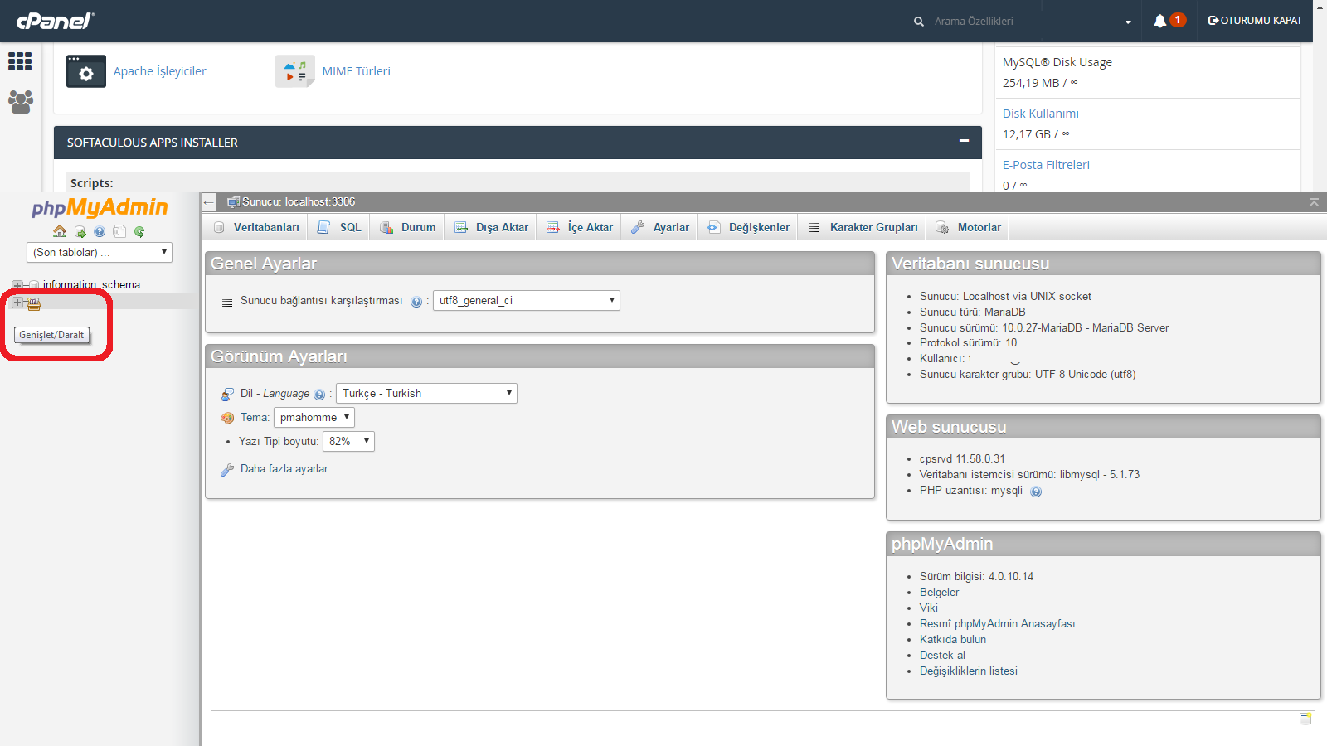The height and width of the screenshot is (746, 1327).
Task: Click the information_schema database icon
Action: (34, 285)
